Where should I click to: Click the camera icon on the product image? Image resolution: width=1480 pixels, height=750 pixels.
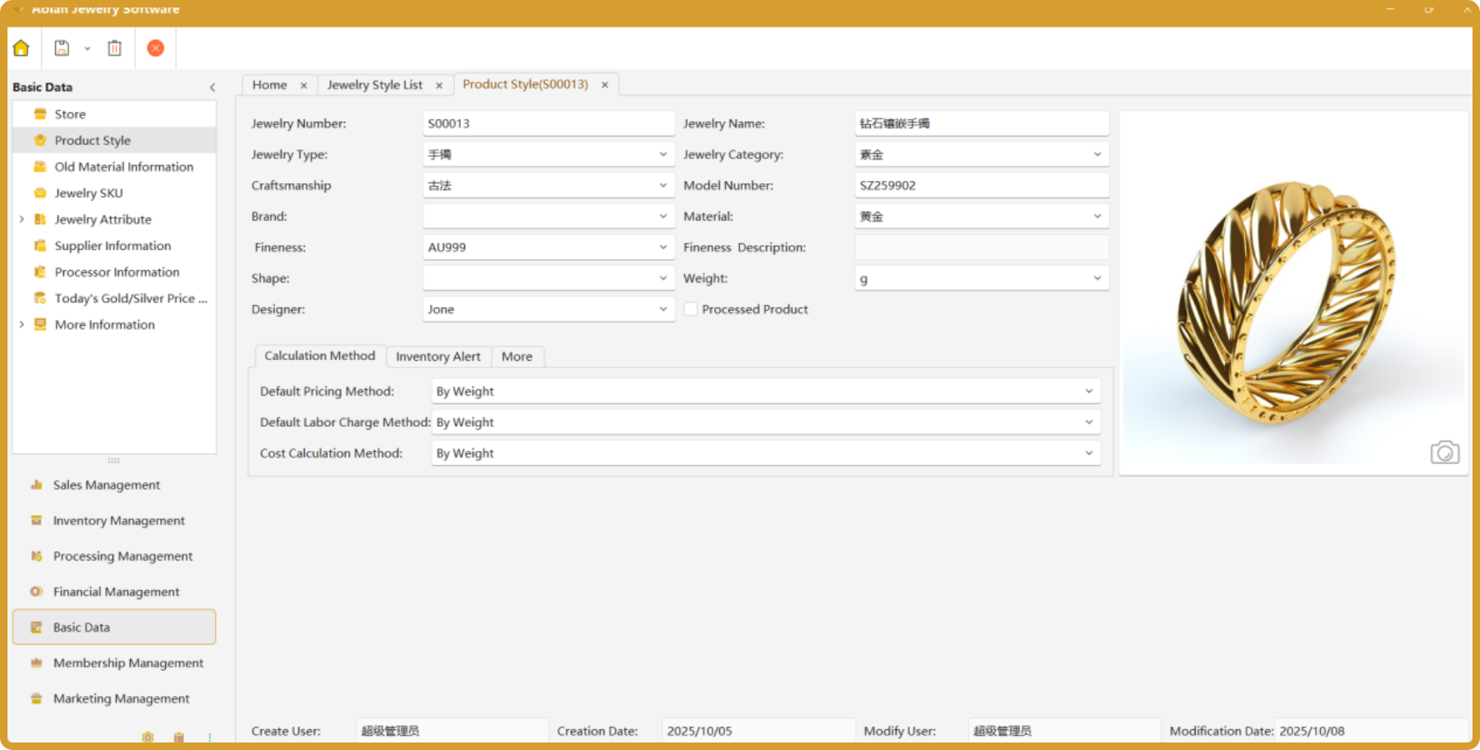(x=1444, y=452)
